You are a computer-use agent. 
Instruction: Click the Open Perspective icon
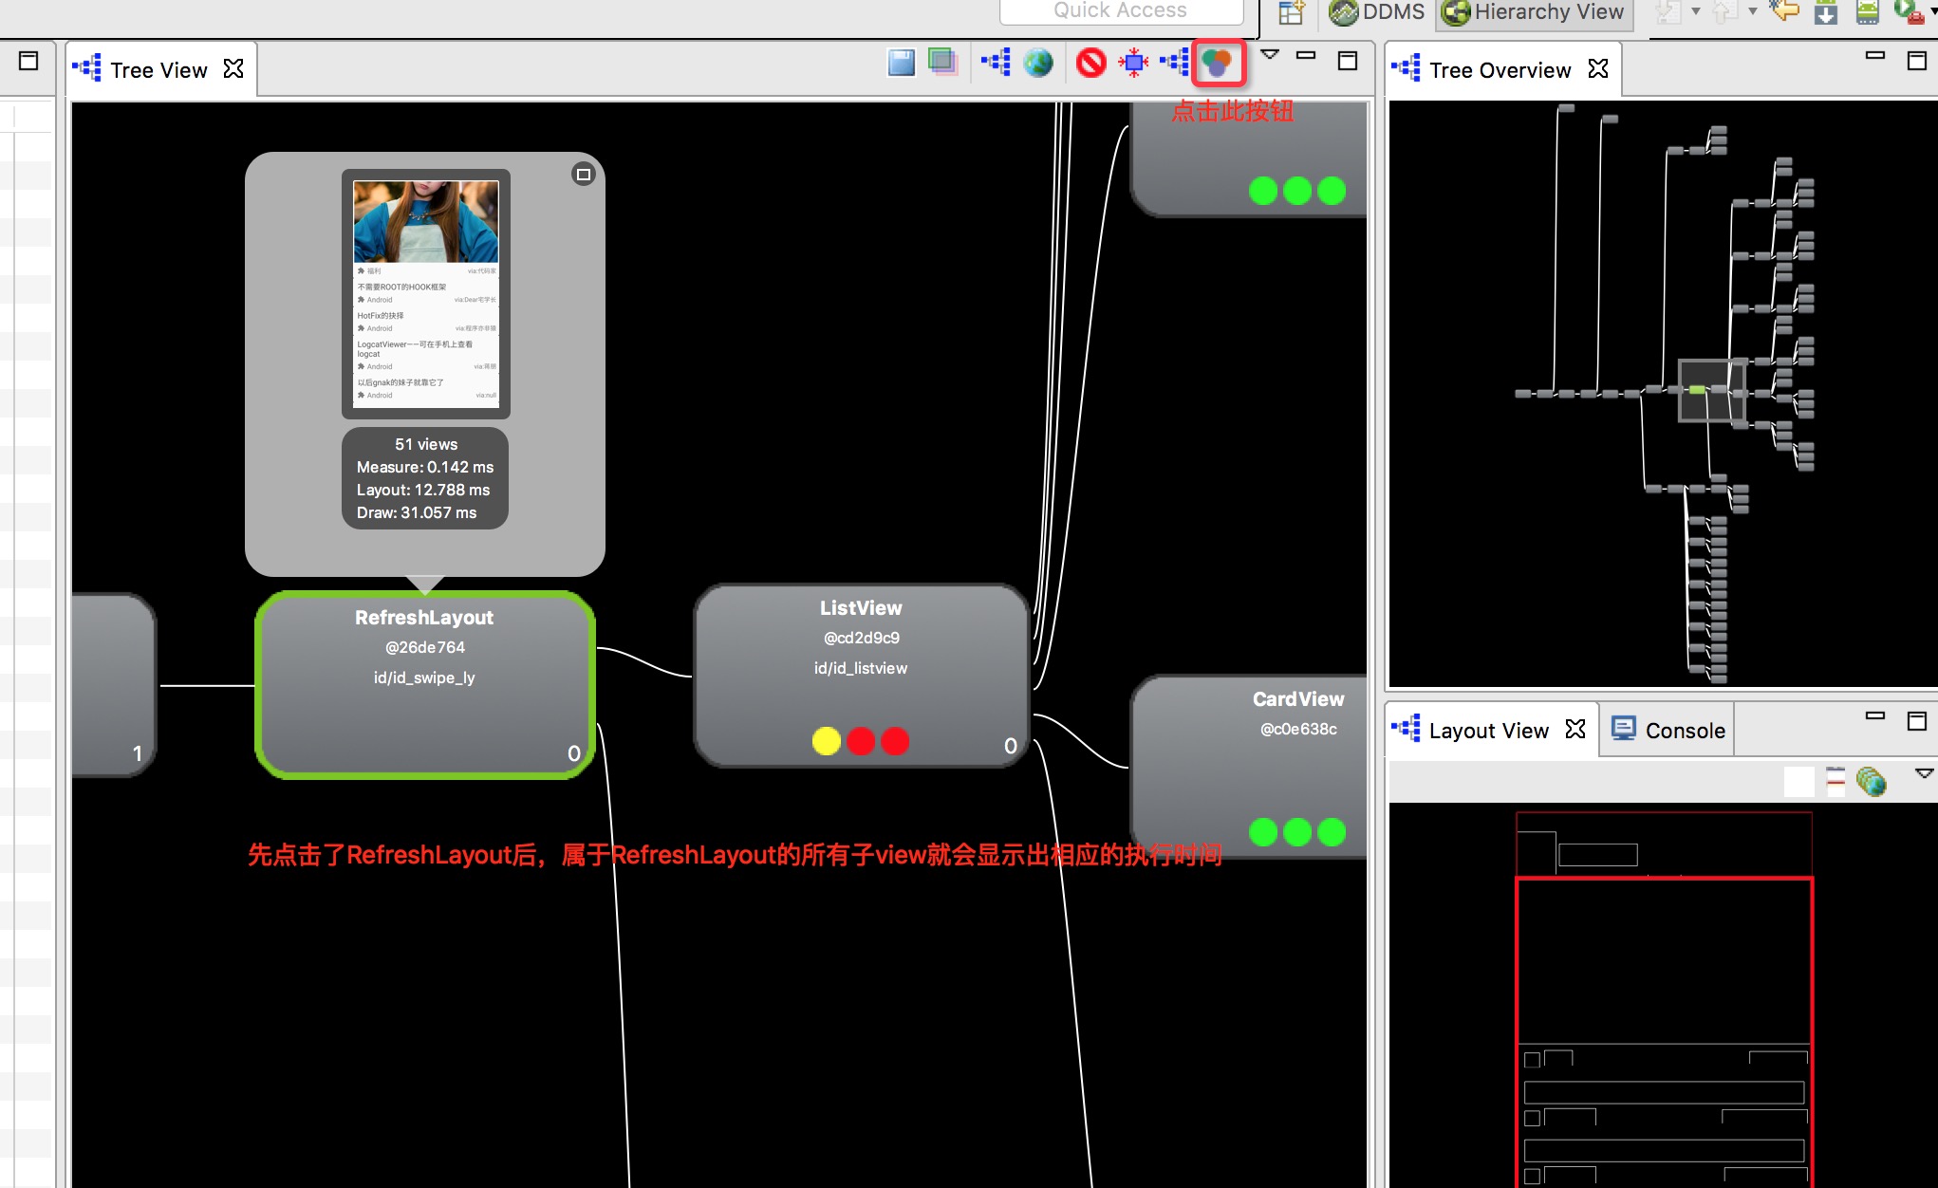(x=1291, y=12)
